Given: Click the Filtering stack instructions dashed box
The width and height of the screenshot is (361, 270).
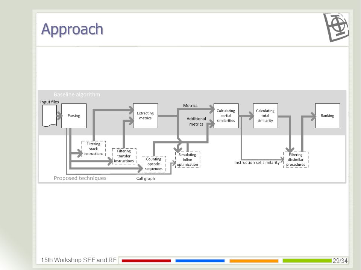Looking at the screenshot, I should click(94, 149).
